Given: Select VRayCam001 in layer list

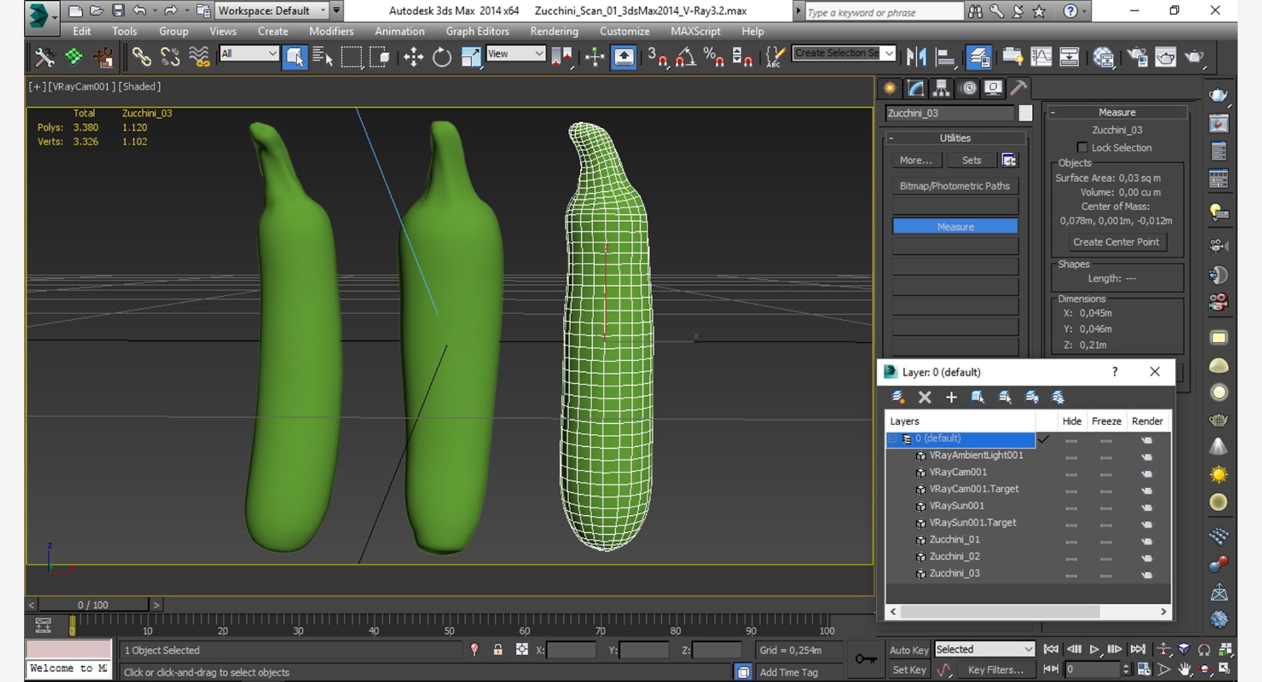Looking at the screenshot, I should point(958,472).
